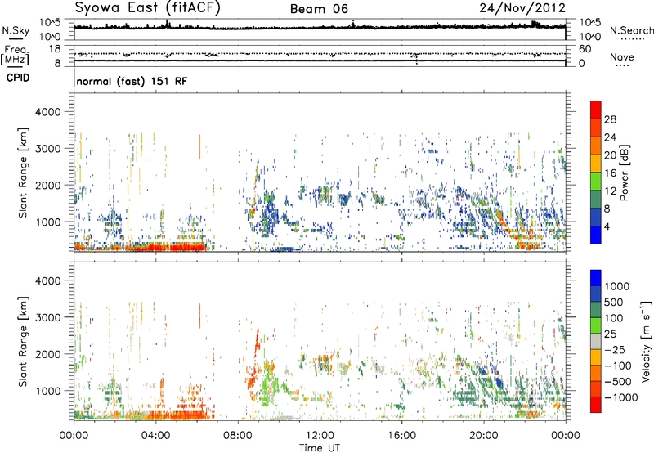Click the gray -25 to 25 Velocity segment
Viewport: 654px width, 453px height.
tap(596, 341)
